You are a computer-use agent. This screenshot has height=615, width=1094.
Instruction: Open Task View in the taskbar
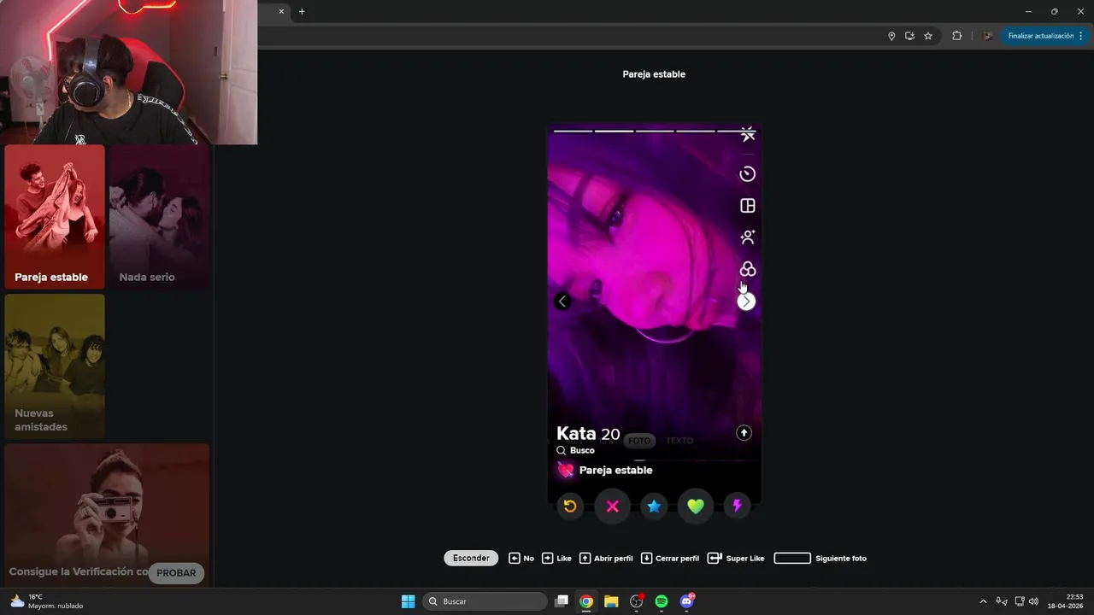pyautogui.click(x=562, y=601)
